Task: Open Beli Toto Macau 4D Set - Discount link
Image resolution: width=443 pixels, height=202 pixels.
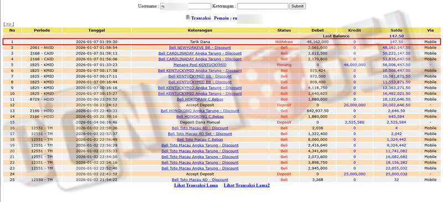Action: click(x=200, y=134)
